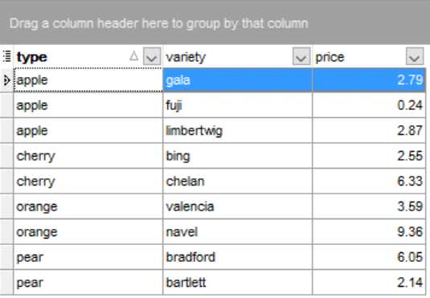Screen dimensions: 430x298
Task: Click the current row arrow indicator beside apple
Action: 6,80
